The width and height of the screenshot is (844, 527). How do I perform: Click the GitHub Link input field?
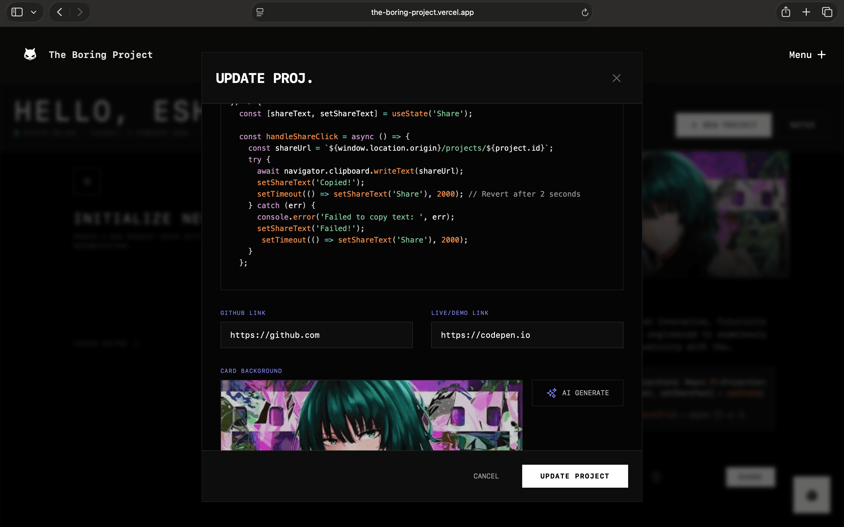317,335
